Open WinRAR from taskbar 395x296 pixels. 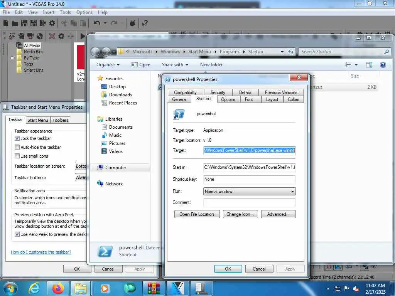point(154,288)
